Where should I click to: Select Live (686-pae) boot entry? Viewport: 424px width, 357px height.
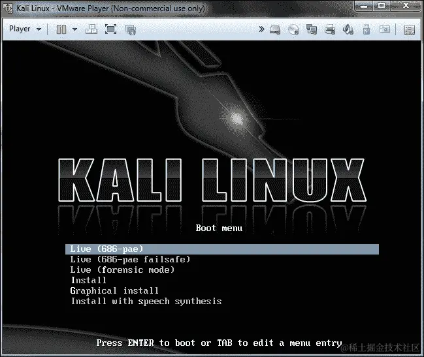pyautogui.click(x=222, y=249)
